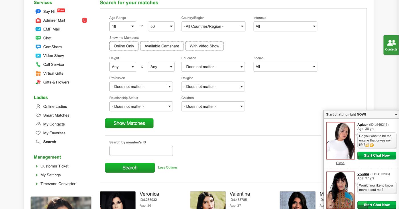Screen dimensions: 399x209
Task: Open Admirer Mail in Services menu
Action: 54,20
